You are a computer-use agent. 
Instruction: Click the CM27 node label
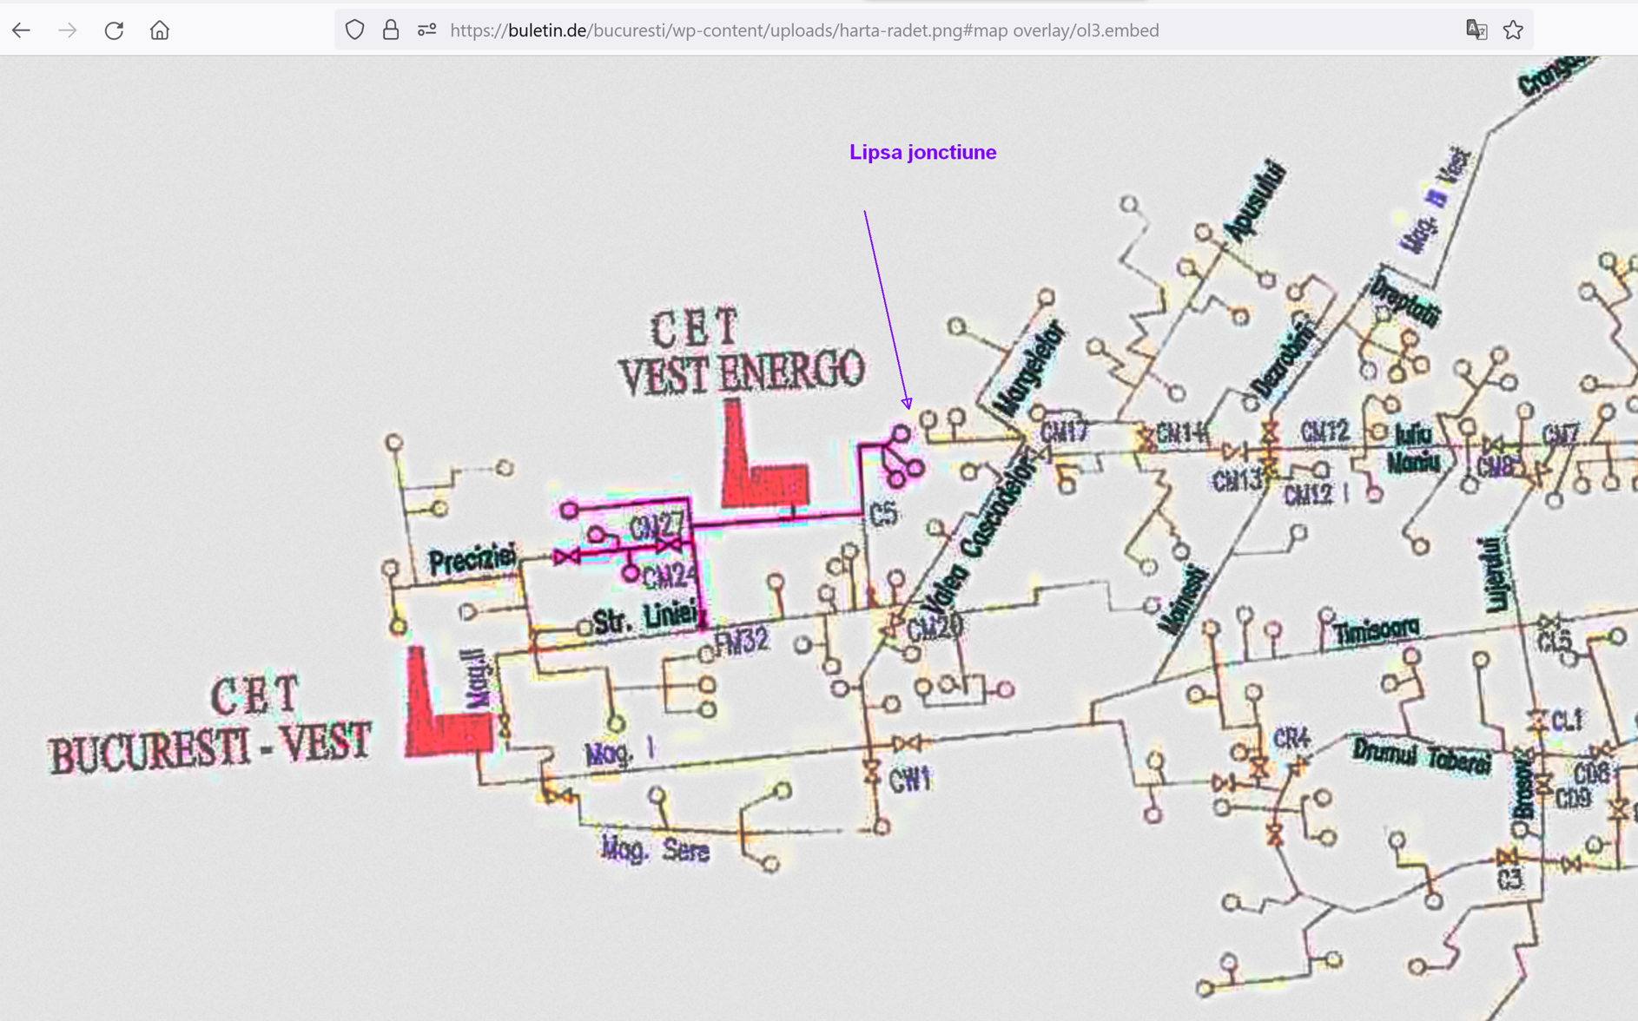click(657, 526)
